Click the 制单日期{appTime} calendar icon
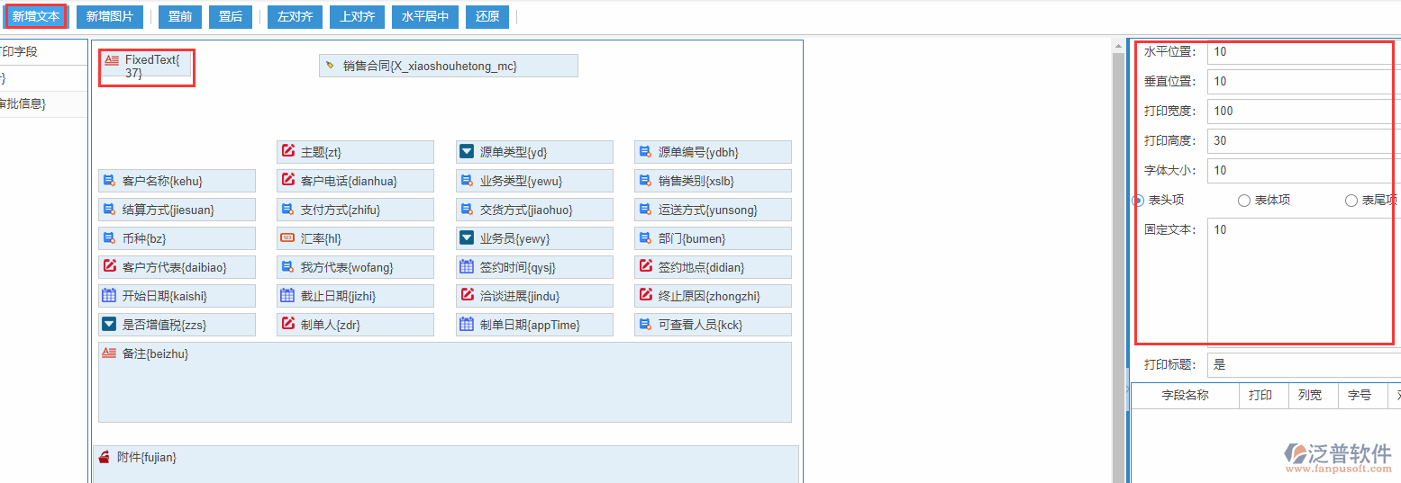The width and height of the screenshot is (1401, 483). click(467, 325)
